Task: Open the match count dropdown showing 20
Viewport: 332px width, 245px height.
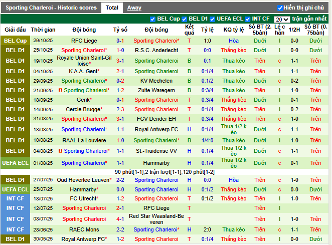Action: 282,19
